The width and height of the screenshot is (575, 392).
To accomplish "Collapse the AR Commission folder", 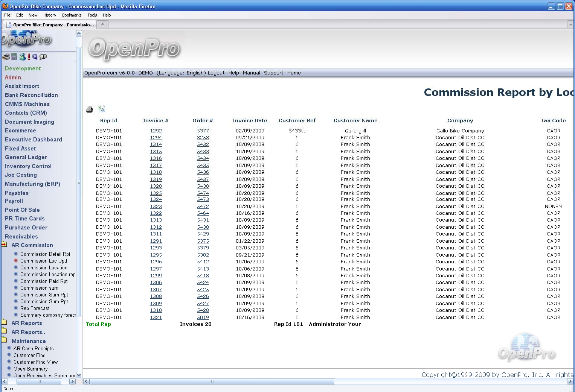I will (4, 245).
